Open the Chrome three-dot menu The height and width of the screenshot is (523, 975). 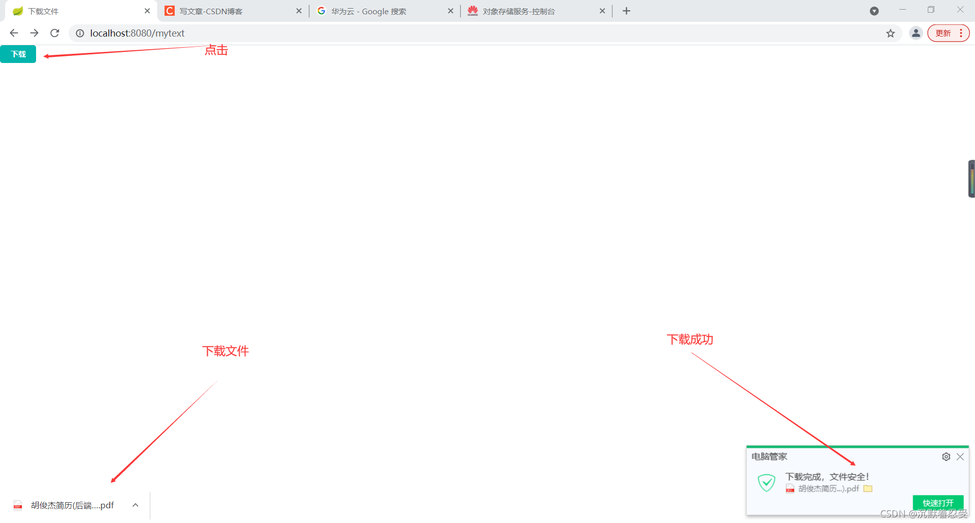click(x=961, y=33)
